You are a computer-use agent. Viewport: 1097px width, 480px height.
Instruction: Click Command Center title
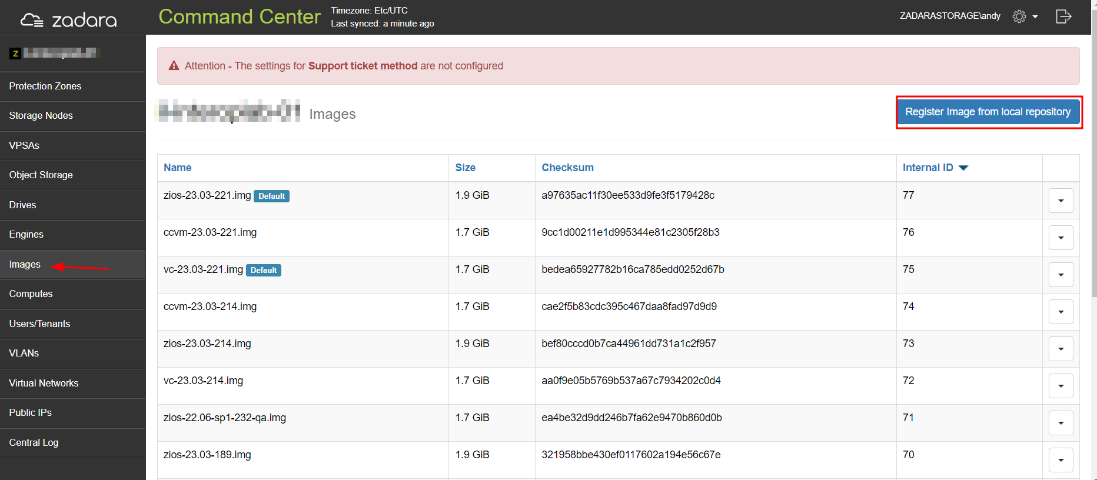click(240, 16)
